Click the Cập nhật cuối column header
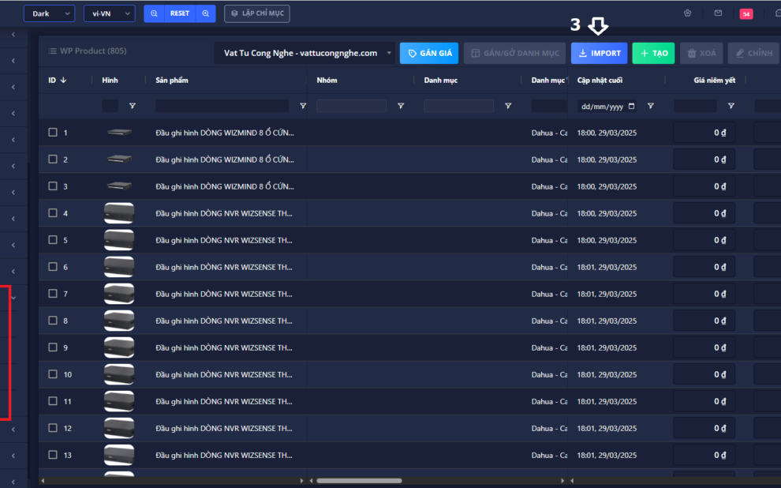 (x=601, y=80)
